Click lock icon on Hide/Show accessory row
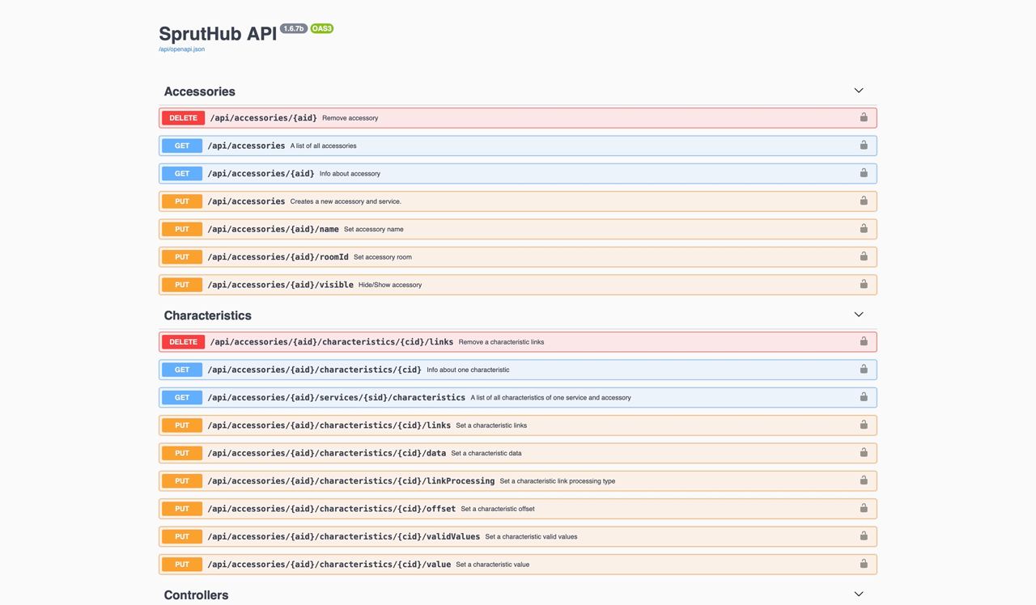 (x=864, y=284)
